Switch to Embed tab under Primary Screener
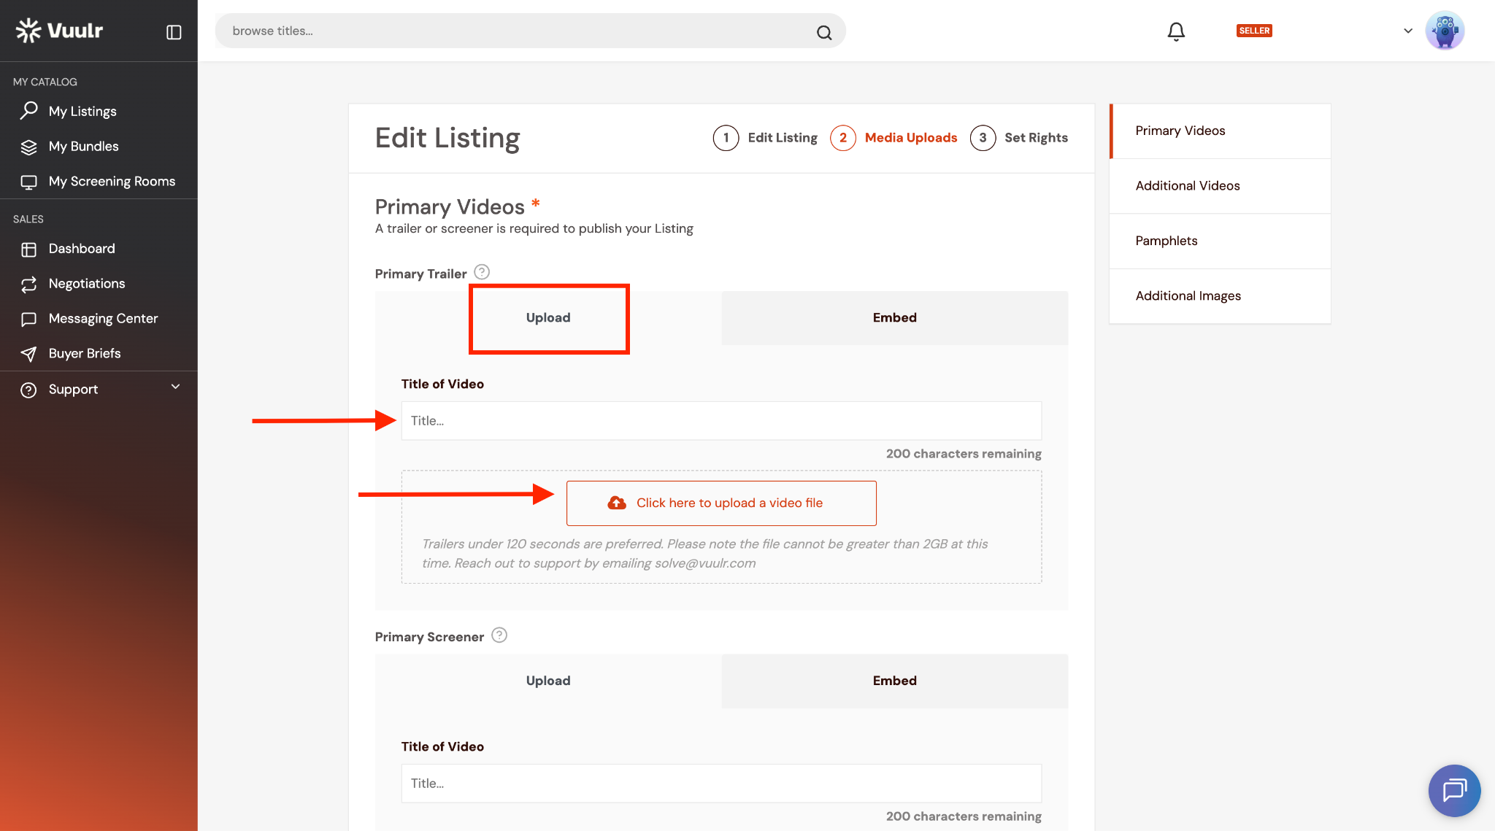The width and height of the screenshot is (1495, 831). (894, 681)
